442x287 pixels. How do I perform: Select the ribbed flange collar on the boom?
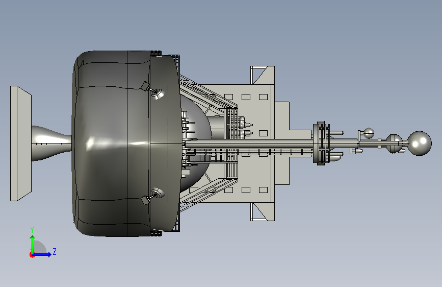pos(321,143)
